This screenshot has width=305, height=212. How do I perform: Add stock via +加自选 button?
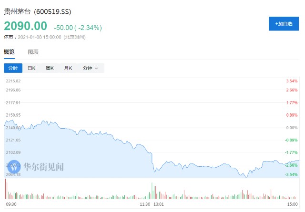click(284, 24)
